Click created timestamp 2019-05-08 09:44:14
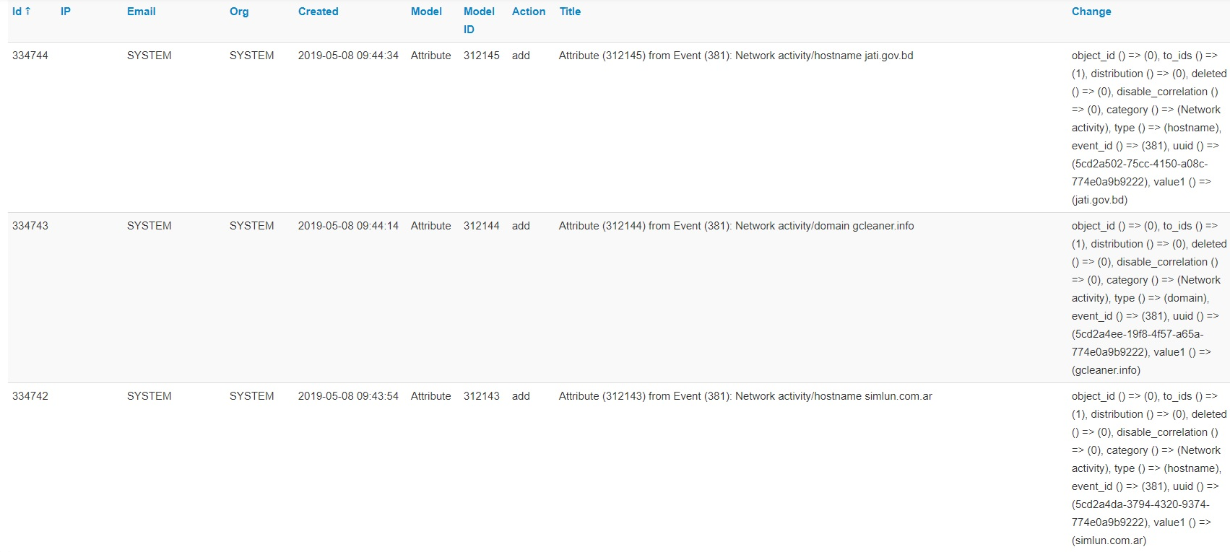1230x552 pixels. tap(348, 226)
